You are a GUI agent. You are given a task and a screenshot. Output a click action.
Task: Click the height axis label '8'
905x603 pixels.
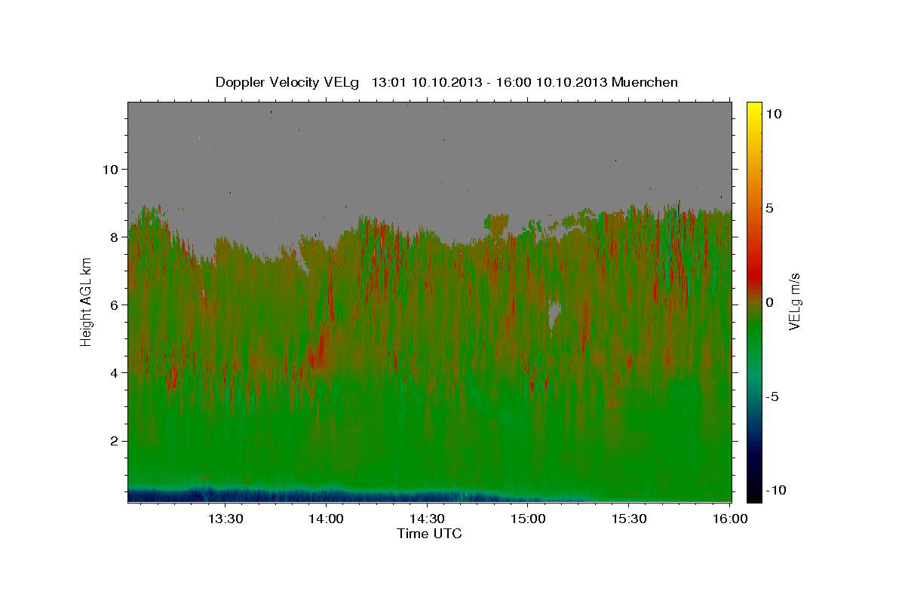coord(113,237)
